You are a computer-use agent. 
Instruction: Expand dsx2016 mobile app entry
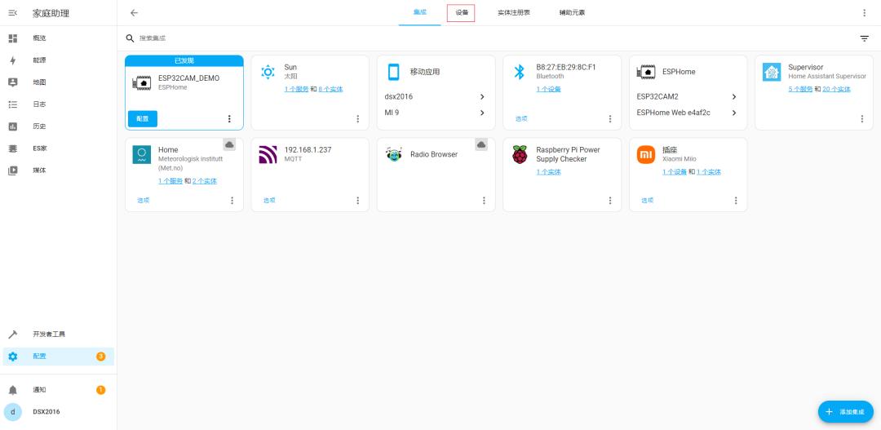coord(436,96)
